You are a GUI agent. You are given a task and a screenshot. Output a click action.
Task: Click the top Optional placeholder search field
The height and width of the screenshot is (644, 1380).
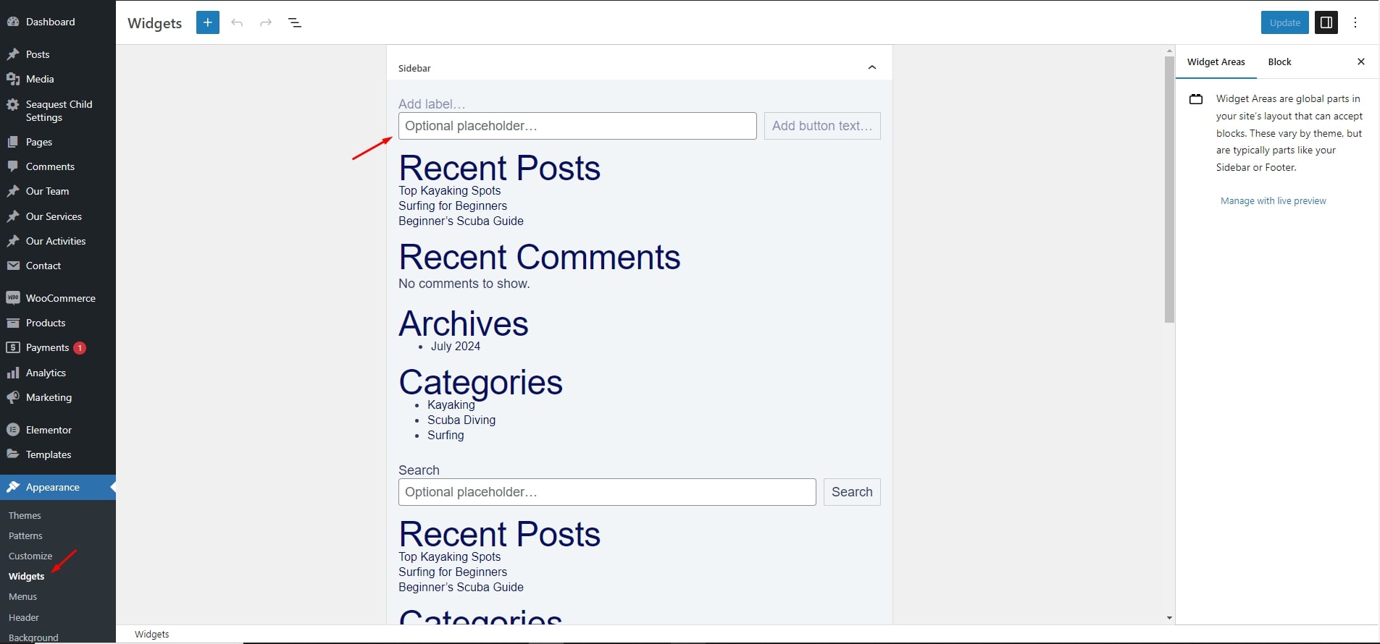tap(577, 126)
